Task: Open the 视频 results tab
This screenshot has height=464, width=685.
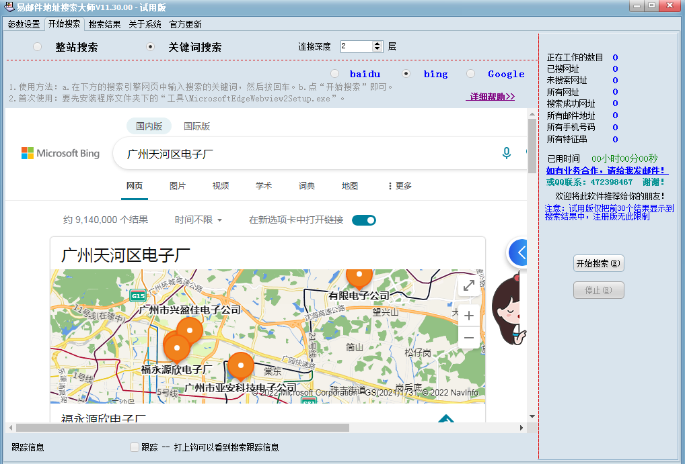Action: coord(221,186)
